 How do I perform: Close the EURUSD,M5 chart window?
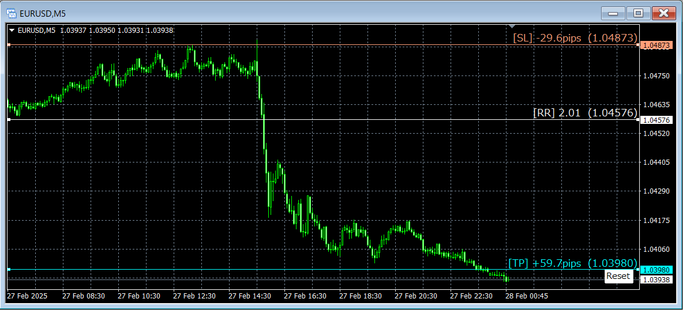pos(663,13)
